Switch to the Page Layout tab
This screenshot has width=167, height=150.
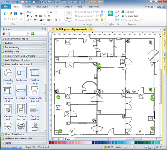tap(42, 6)
